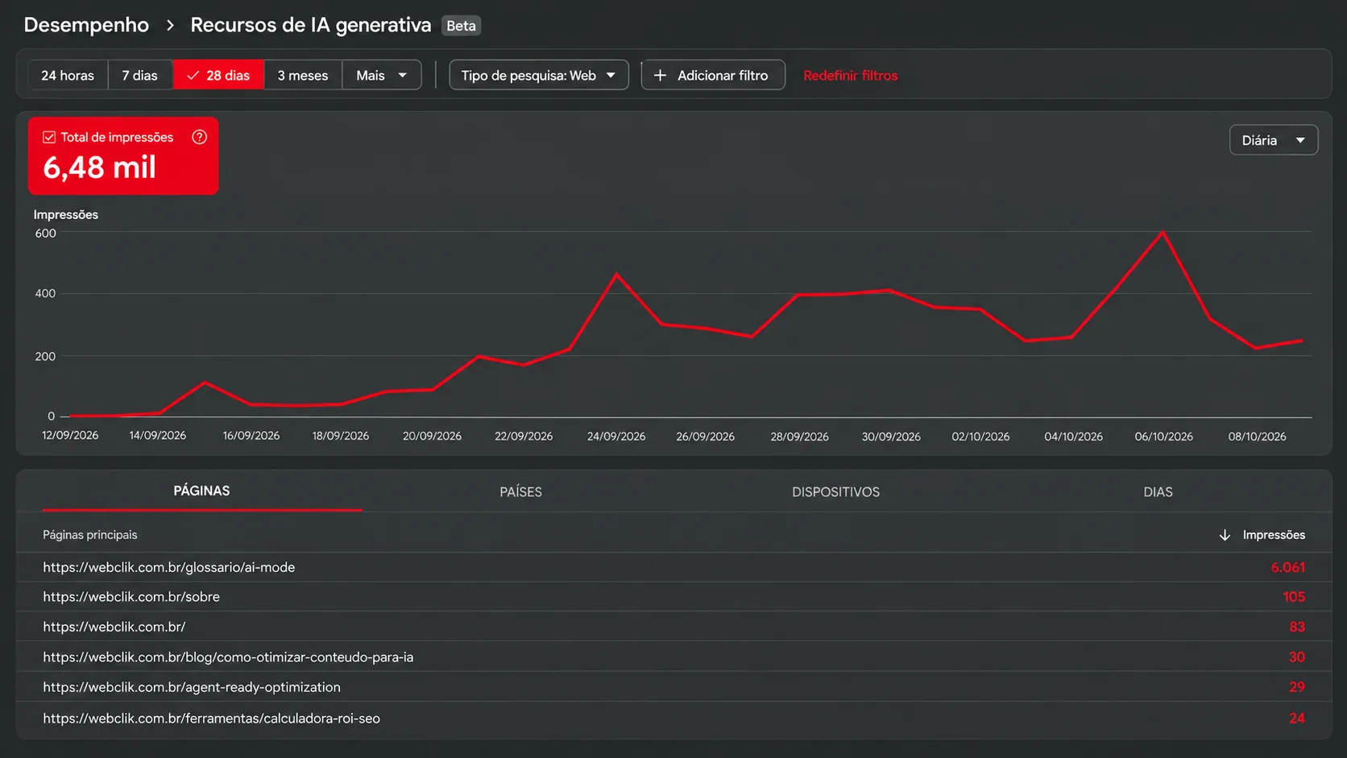Open the agent-ready-optimization page row
The width and height of the screenshot is (1347, 758).
coord(673,687)
